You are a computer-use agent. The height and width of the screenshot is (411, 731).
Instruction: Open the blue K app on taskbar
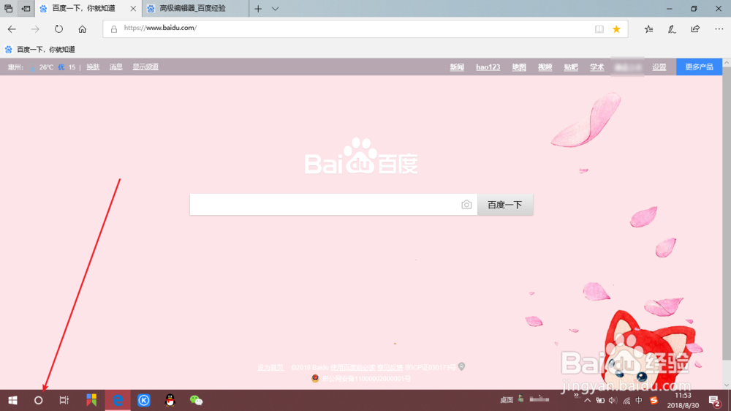(x=143, y=400)
